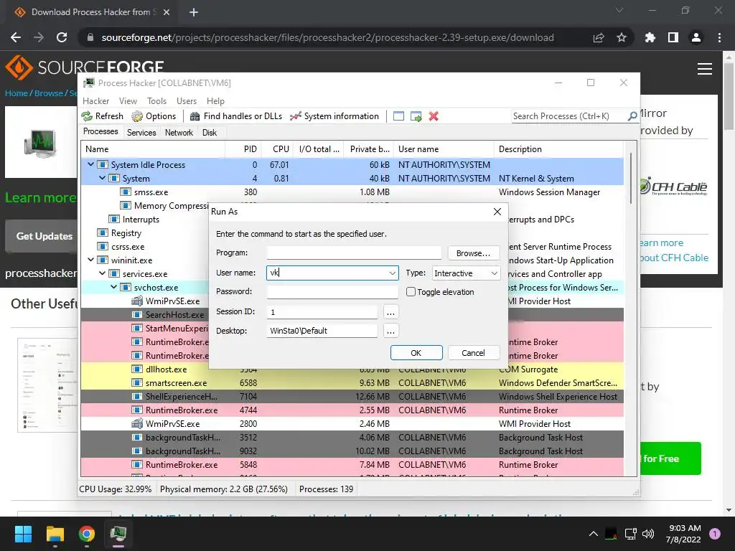Screen dimensions: 735x551
Task: Collapse System Idle Process tree node
Action: [90, 164]
